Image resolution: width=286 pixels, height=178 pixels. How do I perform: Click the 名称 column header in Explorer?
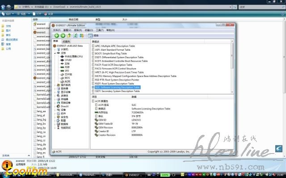(36, 20)
